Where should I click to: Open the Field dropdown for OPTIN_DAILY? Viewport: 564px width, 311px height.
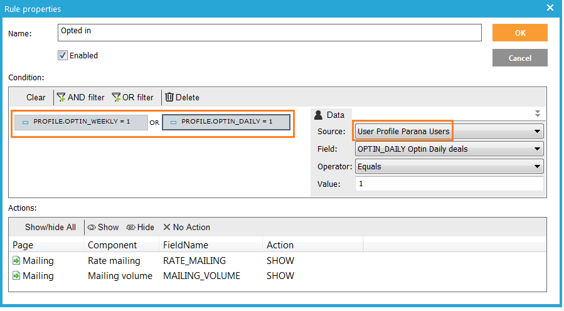point(537,149)
